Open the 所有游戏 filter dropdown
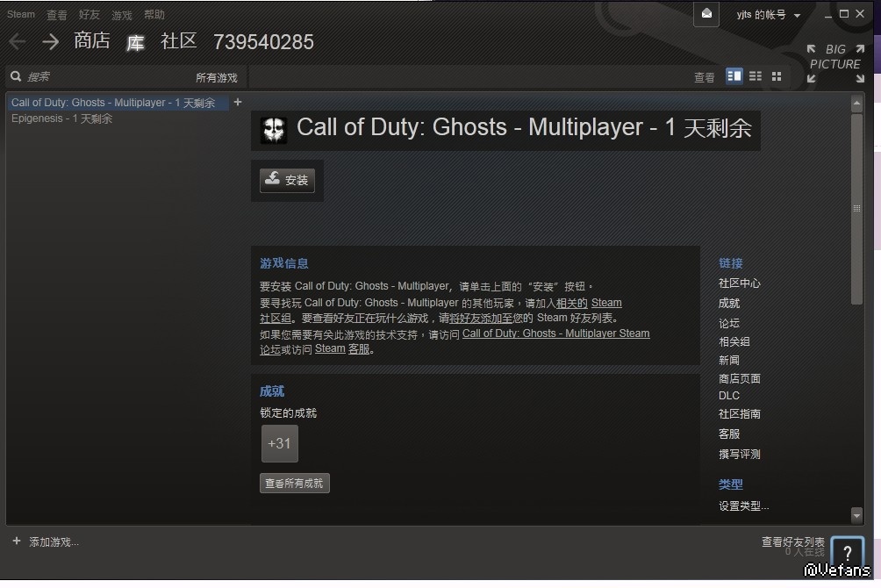 (x=217, y=77)
